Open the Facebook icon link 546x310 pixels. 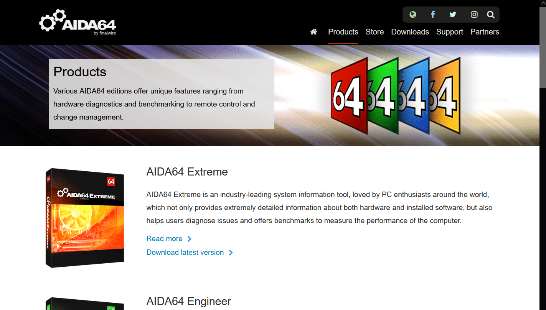coord(433,15)
